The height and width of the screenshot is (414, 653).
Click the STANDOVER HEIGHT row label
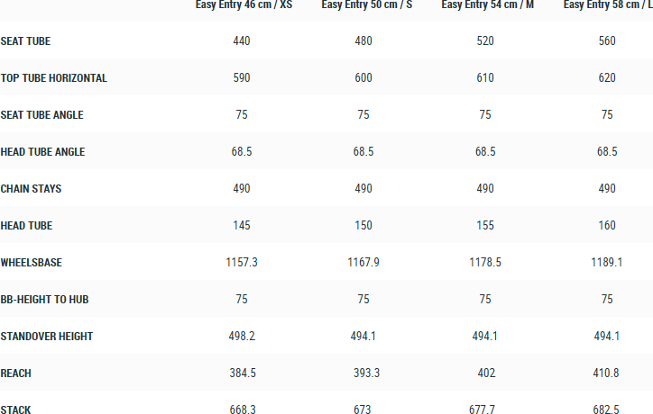tap(47, 337)
